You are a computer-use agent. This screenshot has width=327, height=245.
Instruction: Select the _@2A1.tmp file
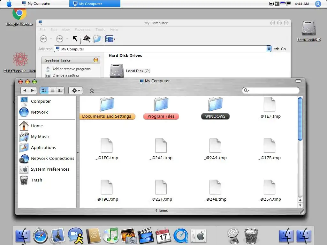(x=161, y=149)
